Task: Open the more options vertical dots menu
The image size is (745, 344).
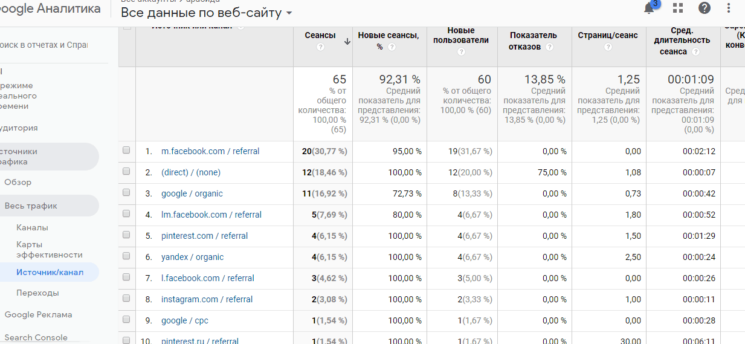Action: 729,8
